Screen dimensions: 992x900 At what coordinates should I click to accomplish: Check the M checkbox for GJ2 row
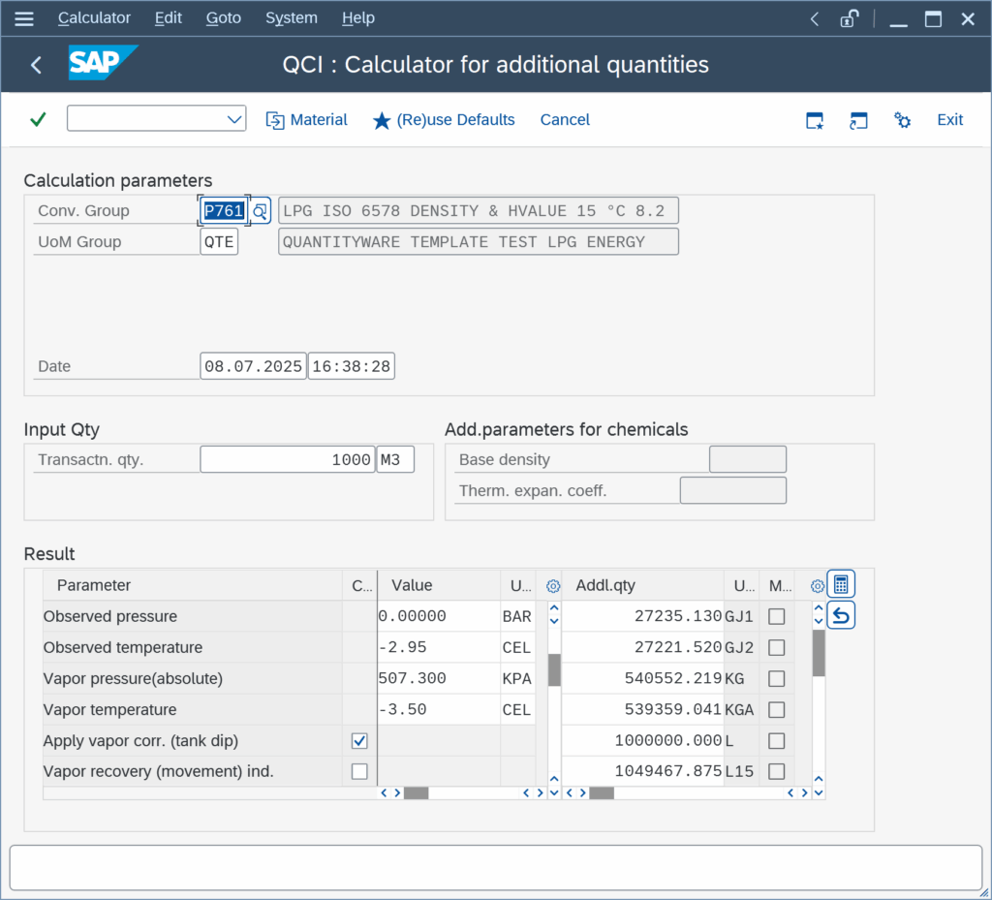tap(776, 648)
